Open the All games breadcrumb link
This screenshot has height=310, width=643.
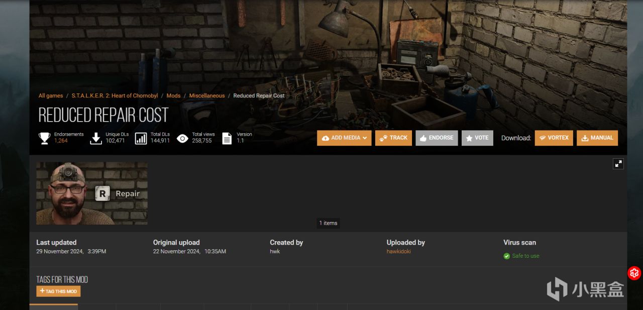coord(51,96)
